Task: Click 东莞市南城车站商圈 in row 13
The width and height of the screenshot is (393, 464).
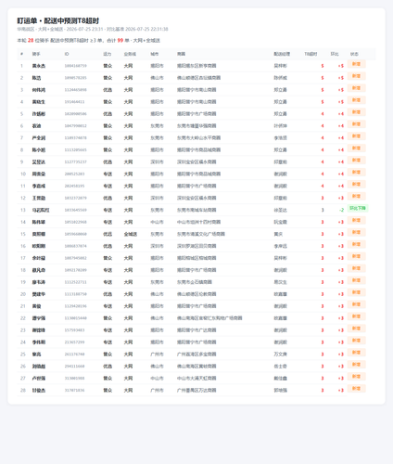Action: (196, 210)
